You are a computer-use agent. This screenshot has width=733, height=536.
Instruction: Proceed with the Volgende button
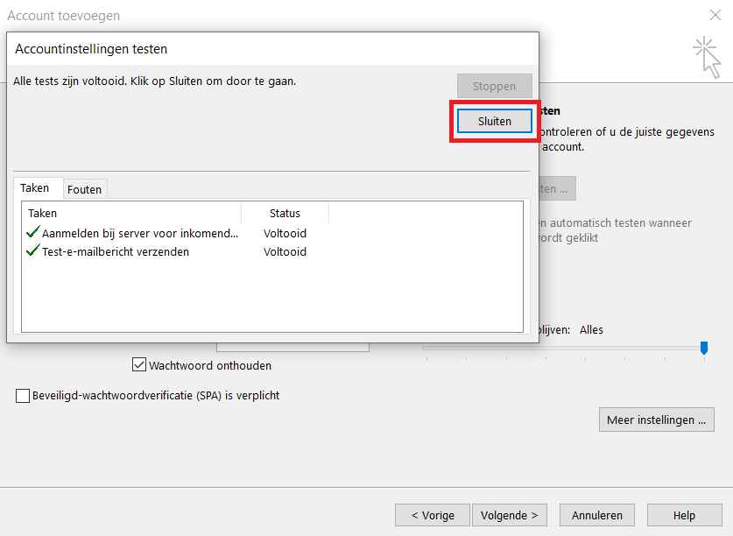509,516
